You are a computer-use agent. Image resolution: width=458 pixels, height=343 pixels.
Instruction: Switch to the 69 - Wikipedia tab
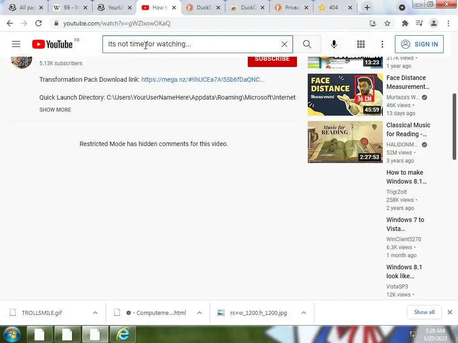67,8
